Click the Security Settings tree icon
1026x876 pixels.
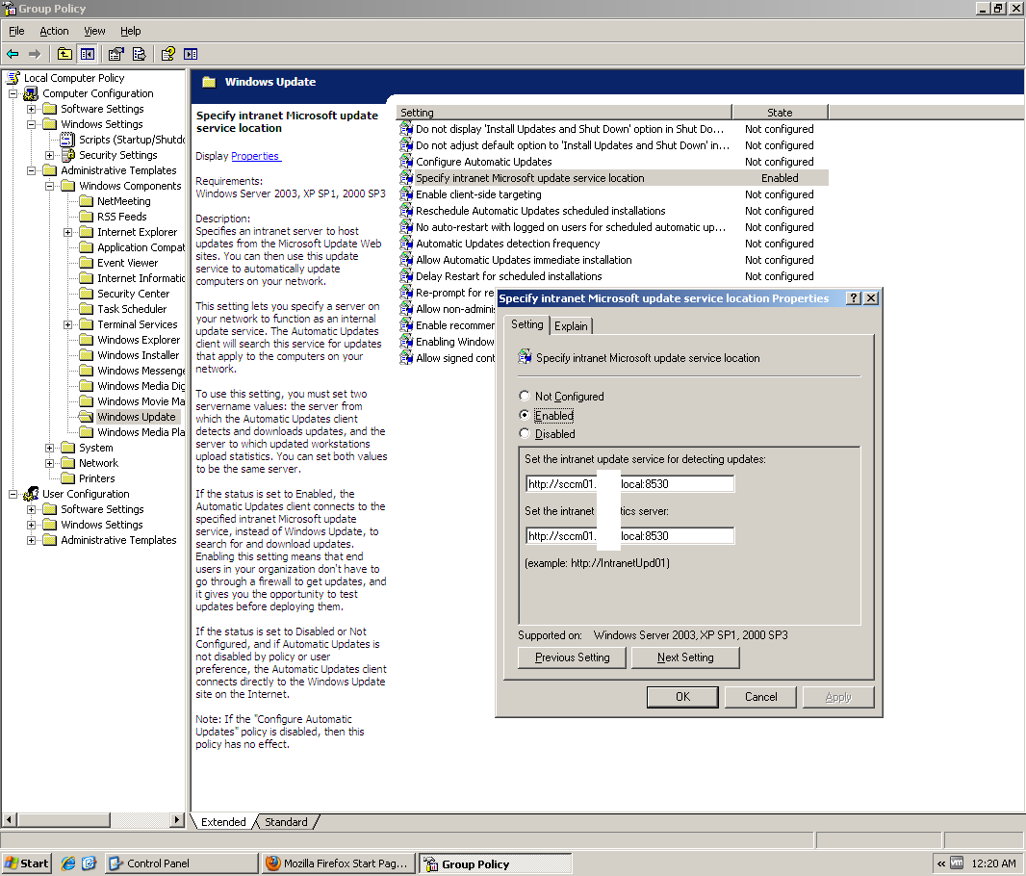pos(67,155)
